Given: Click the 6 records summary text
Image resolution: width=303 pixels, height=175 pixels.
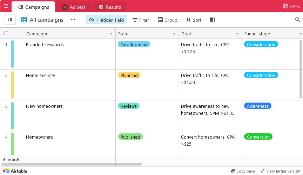Looking at the screenshot, I should tap(12, 160).
